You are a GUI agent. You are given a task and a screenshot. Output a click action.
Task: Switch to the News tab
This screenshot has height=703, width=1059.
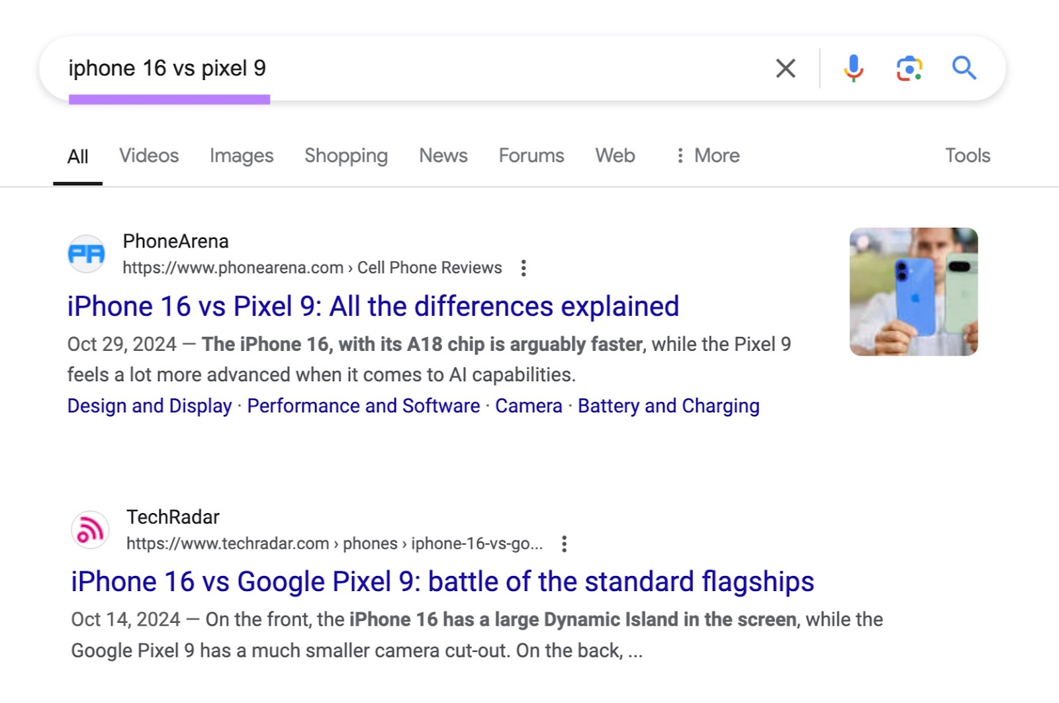coord(443,156)
